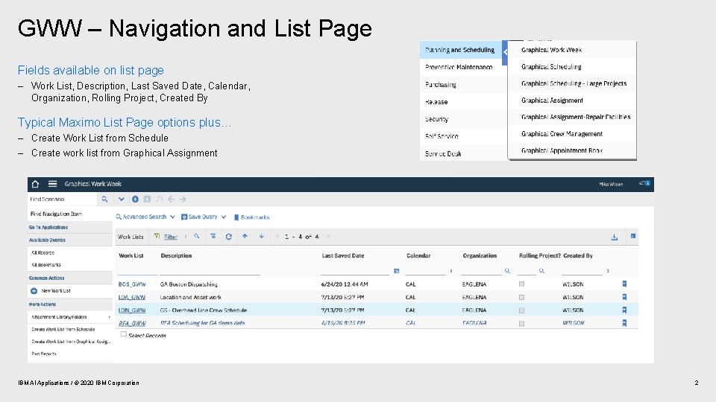This screenshot has height=402, width=716.
Task: Select Graphical Scheduling - Large Projects item
Action: click(x=574, y=83)
